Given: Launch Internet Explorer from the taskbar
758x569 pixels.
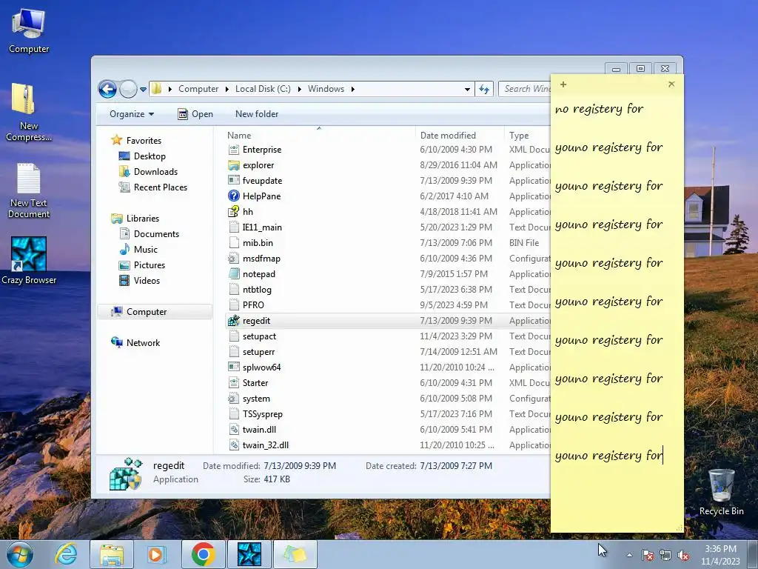Looking at the screenshot, I should point(66,554).
